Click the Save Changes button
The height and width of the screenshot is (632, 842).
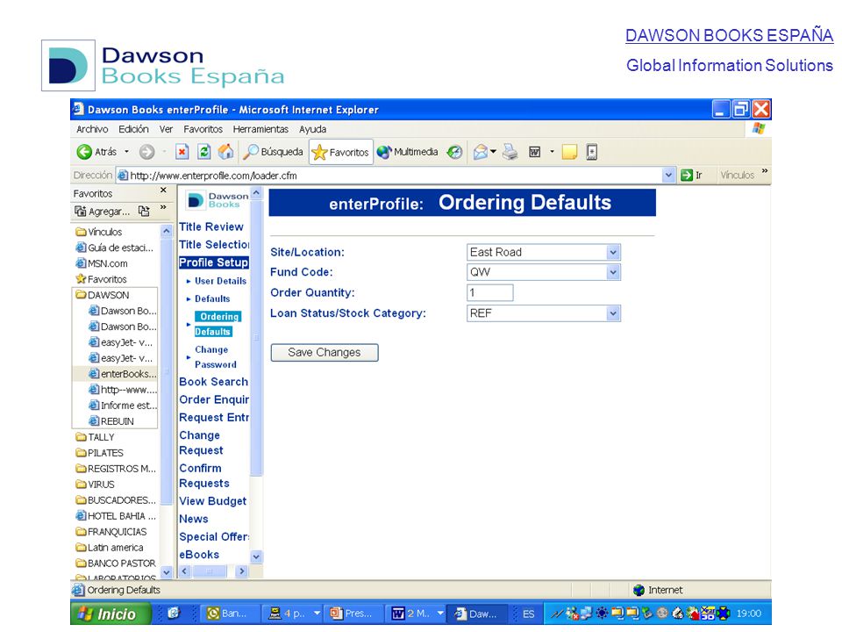[325, 353]
